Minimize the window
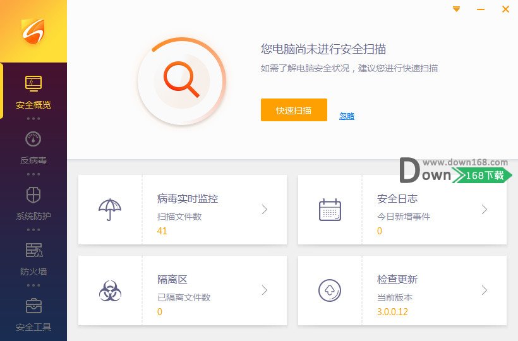 pos(481,9)
